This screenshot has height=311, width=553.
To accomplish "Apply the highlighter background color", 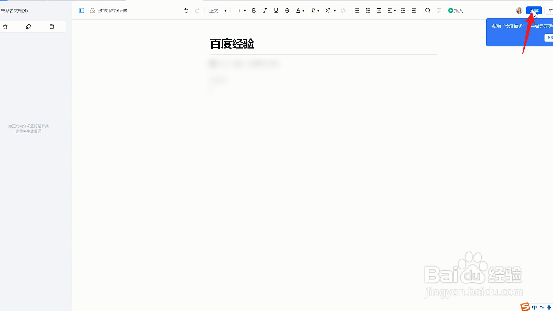I will [313, 11].
